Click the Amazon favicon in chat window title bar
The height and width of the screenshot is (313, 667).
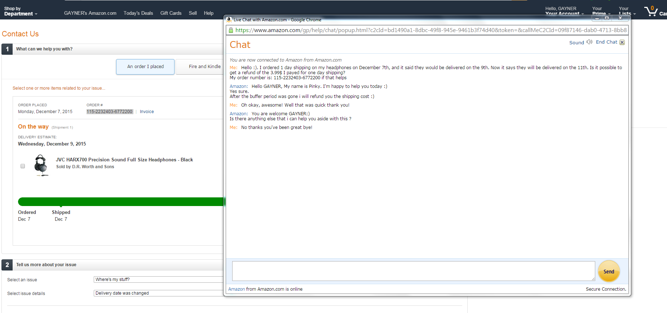click(229, 19)
